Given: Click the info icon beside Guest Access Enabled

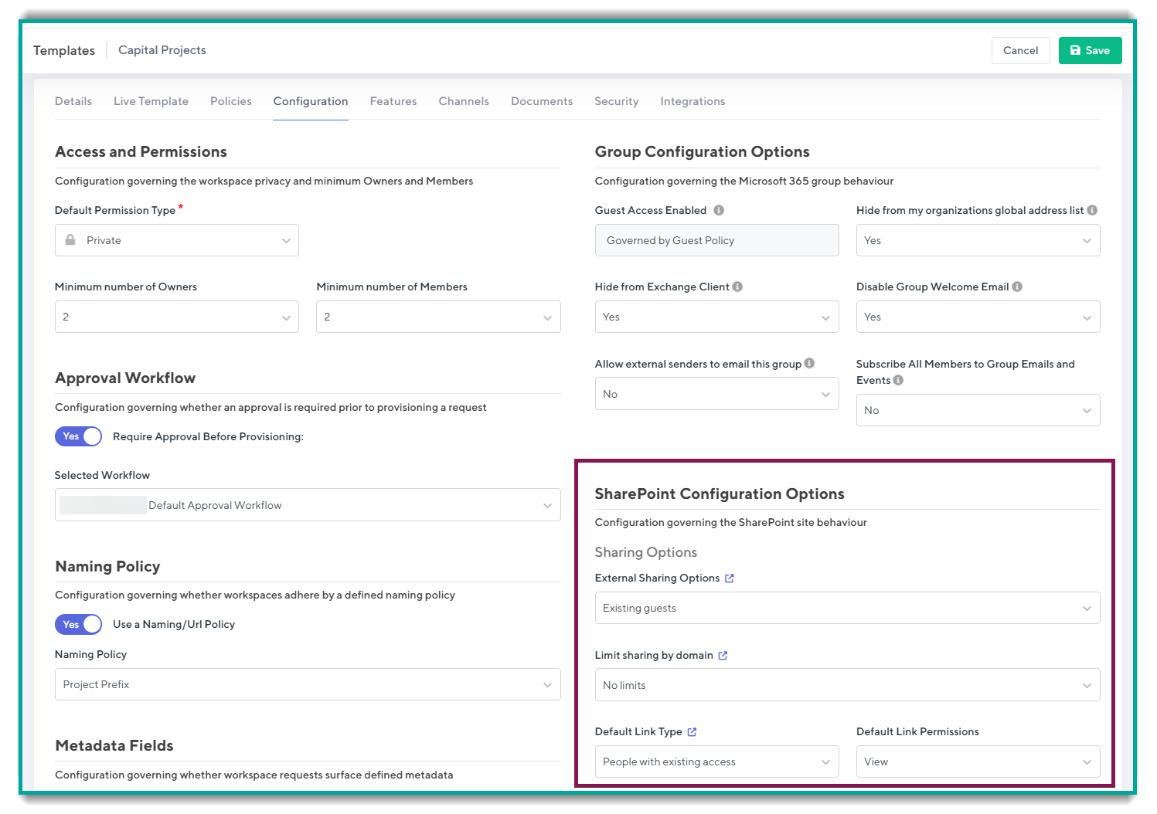Looking at the screenshot, I should (x=720, y=210).
